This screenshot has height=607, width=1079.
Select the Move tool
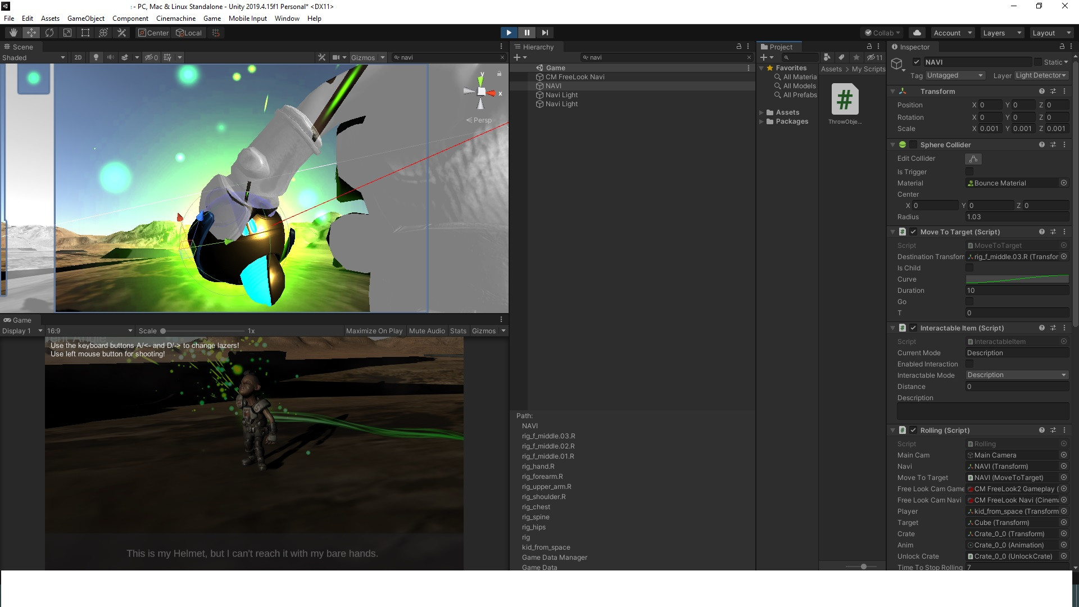click(x=31, y=33)
